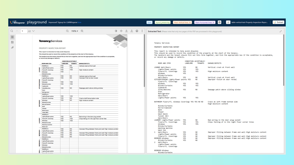Zoom in the PDF with plus magnifier
Image resolution: width=294 pixels, height=165 pixels.
tap(82, 31)
